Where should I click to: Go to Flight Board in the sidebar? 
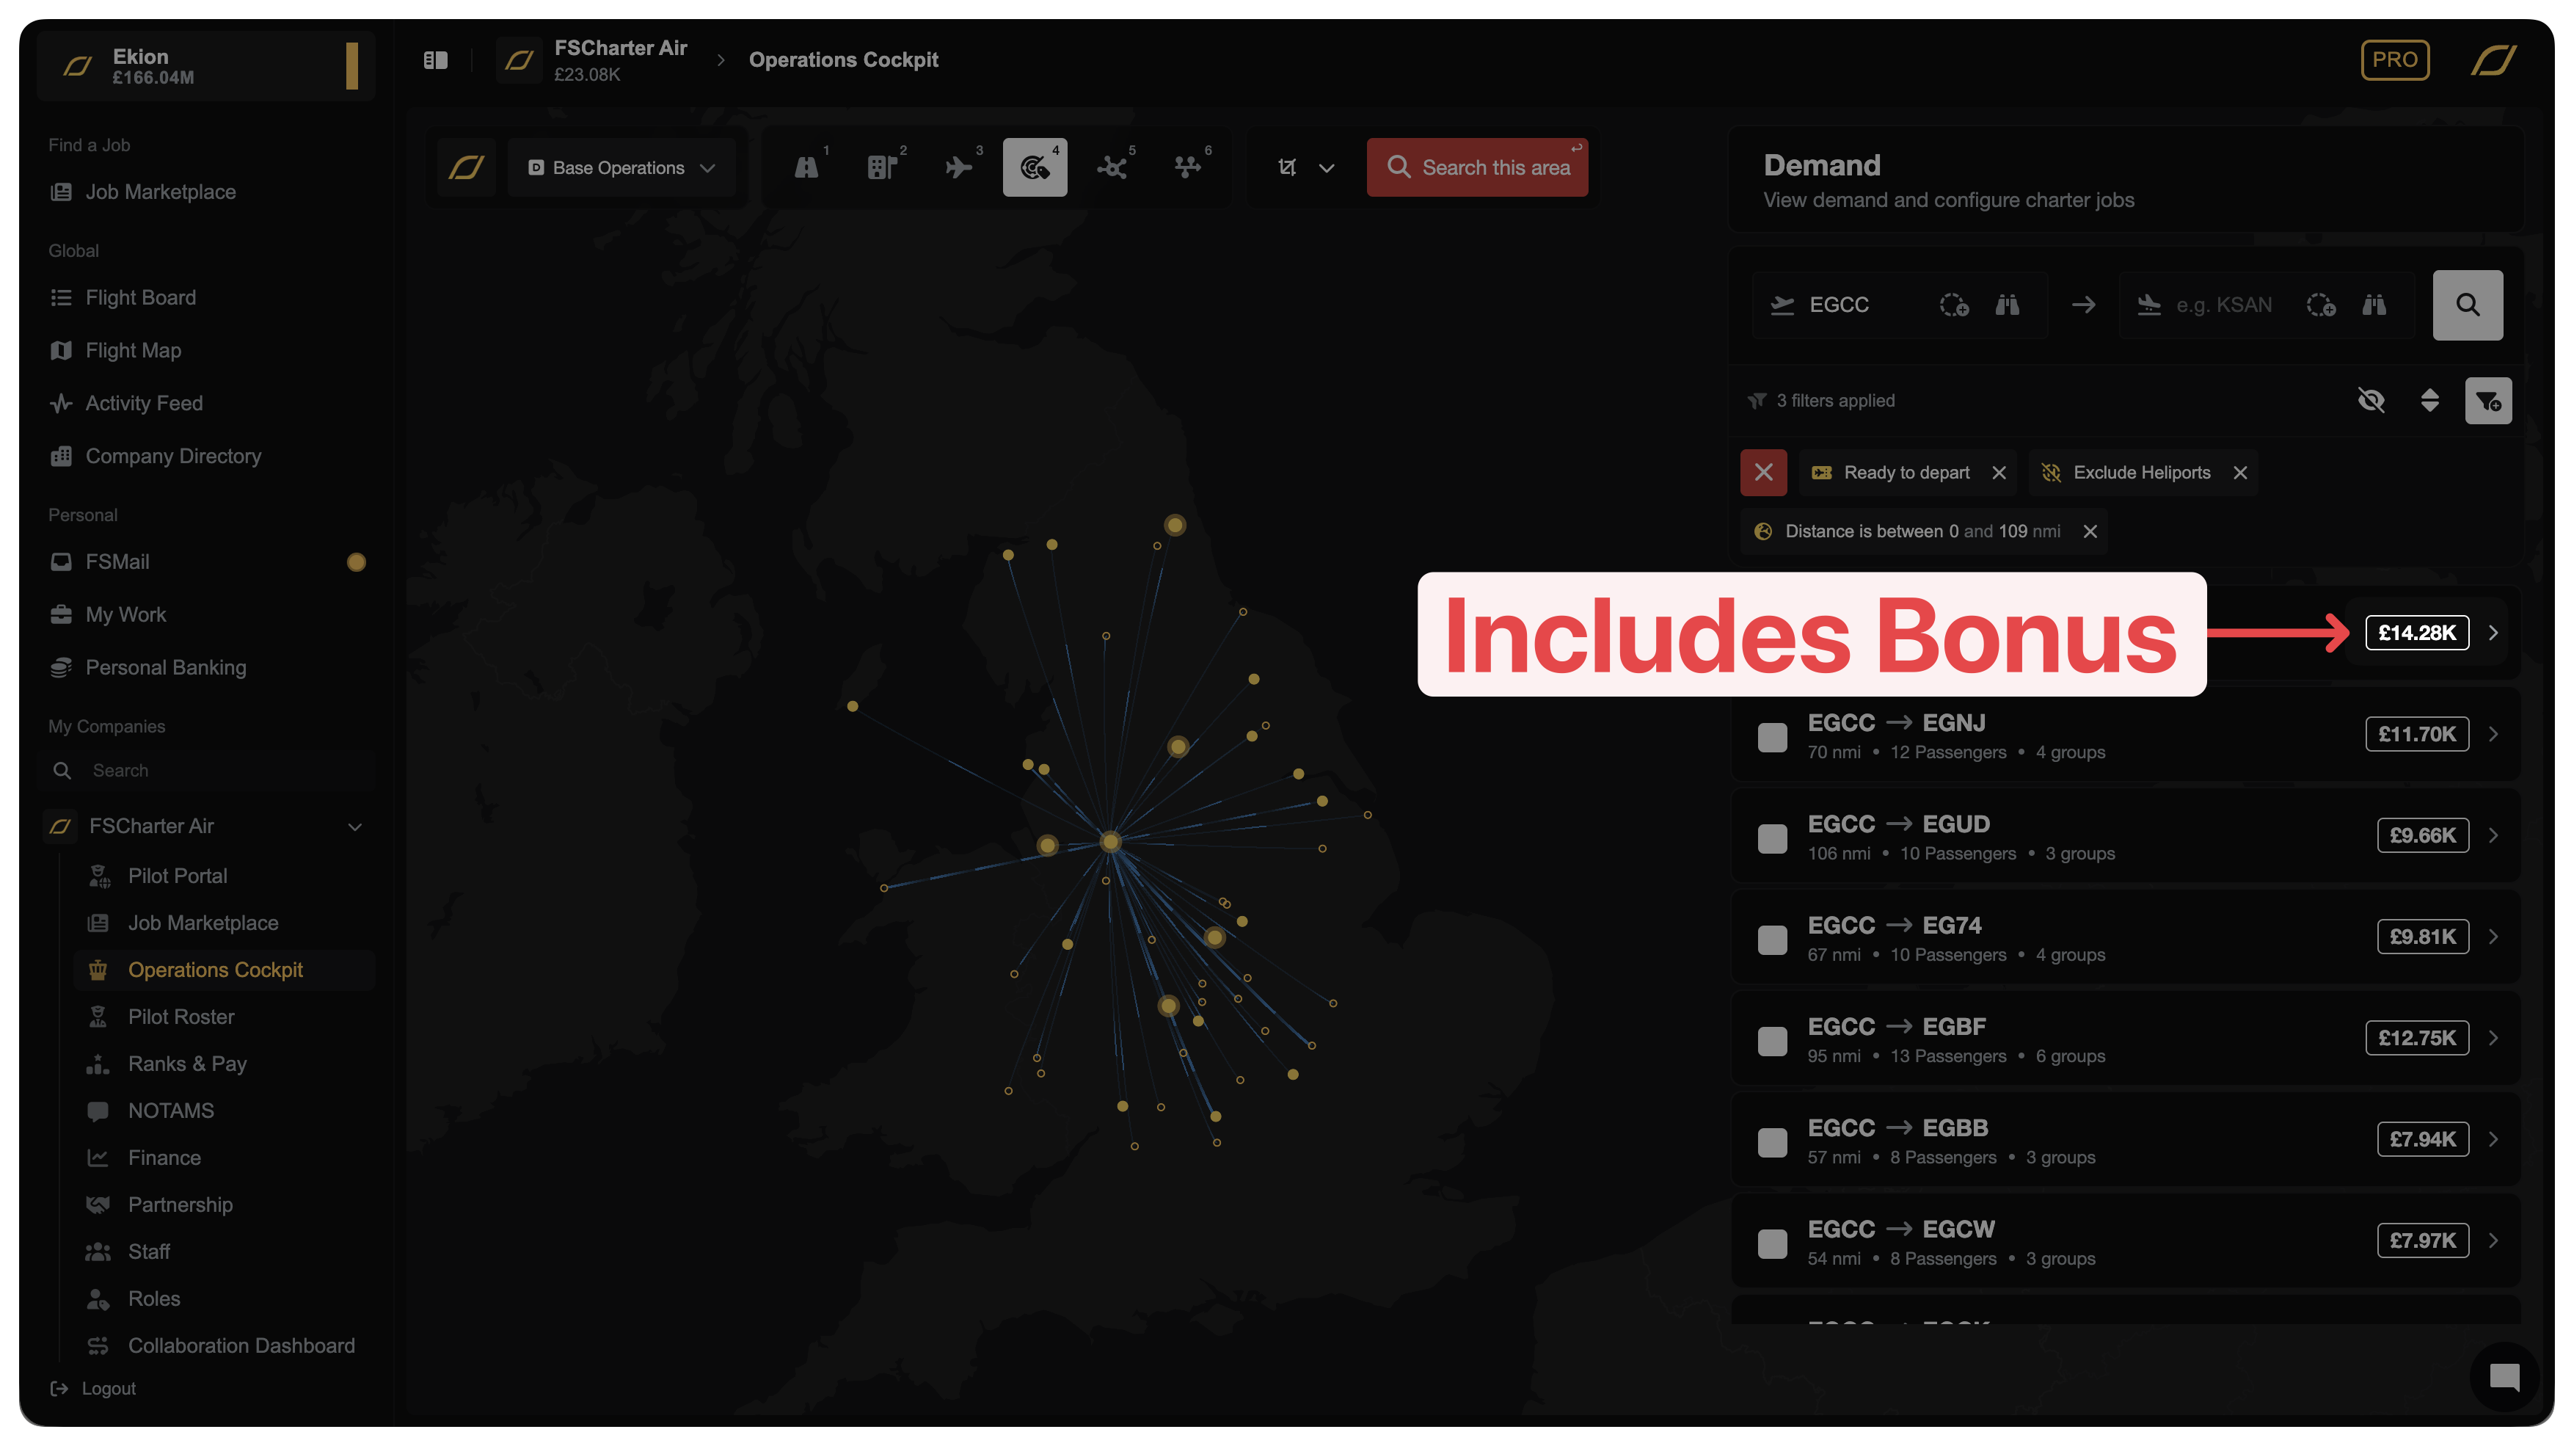pos(141,298)
